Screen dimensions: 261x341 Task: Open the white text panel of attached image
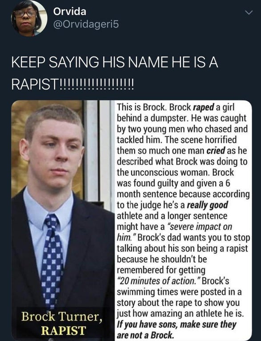coord(184,220)
